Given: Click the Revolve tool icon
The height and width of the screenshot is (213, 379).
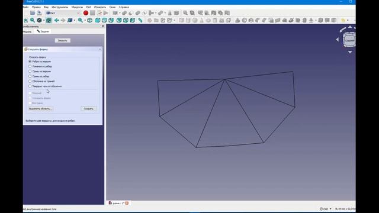Looking at the screenshot, I should 245,20.
